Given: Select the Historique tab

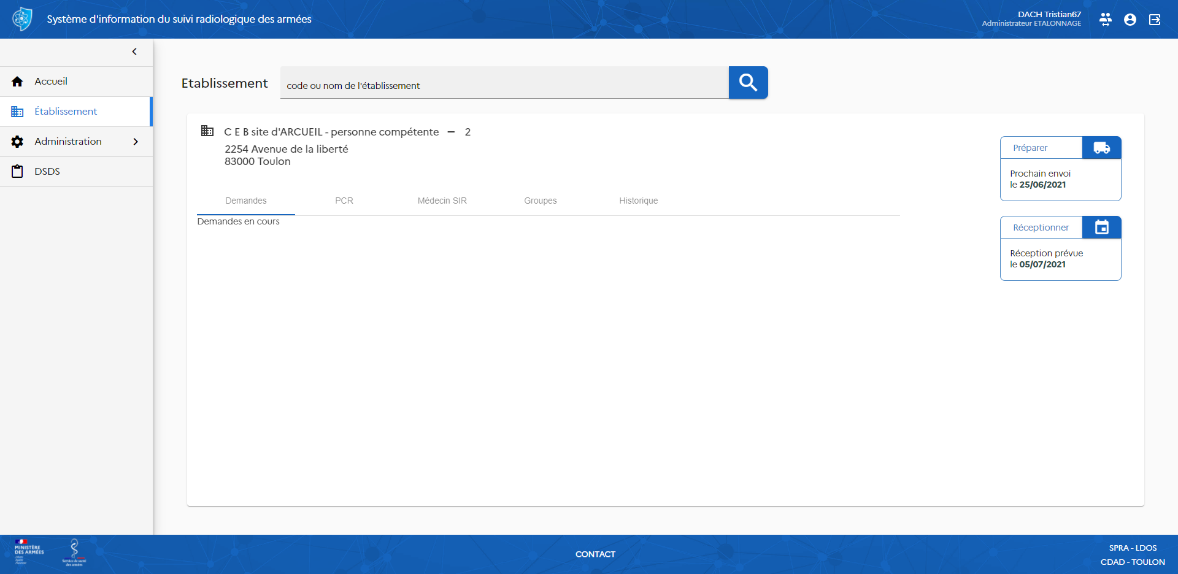Looking at the screenshot, I should (638, 201).
